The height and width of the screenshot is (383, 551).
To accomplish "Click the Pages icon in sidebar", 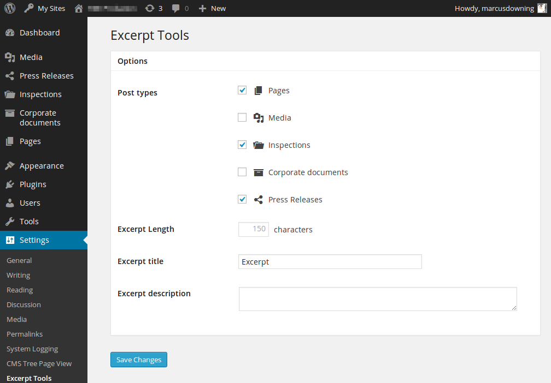I will pos(10,141).
